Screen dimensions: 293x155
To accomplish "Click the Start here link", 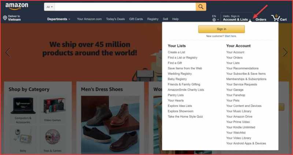I will 230,36.
